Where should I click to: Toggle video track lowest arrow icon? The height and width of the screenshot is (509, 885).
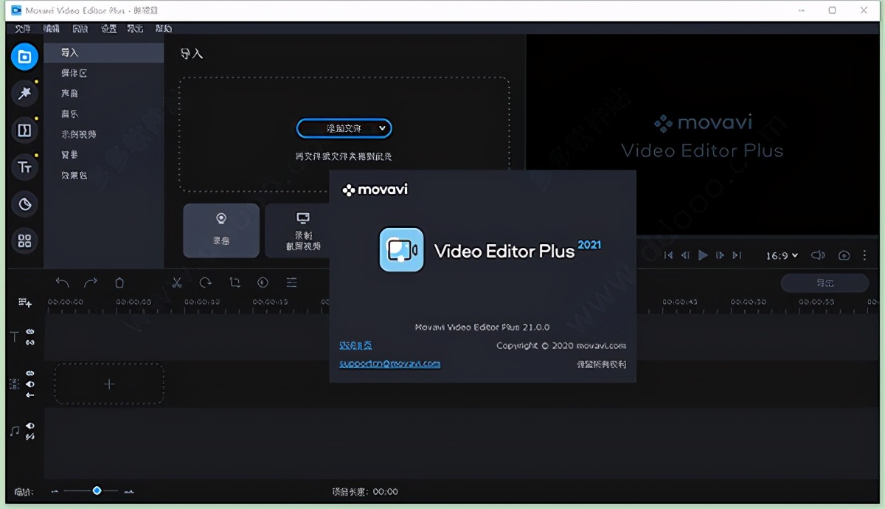point(30,395)
